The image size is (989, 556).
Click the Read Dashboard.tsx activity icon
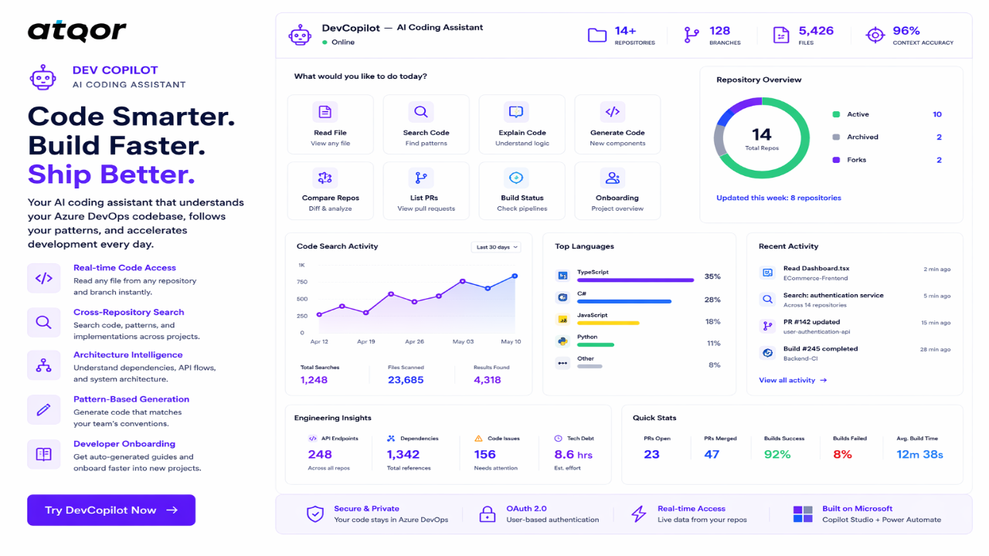tap(767, 273)
